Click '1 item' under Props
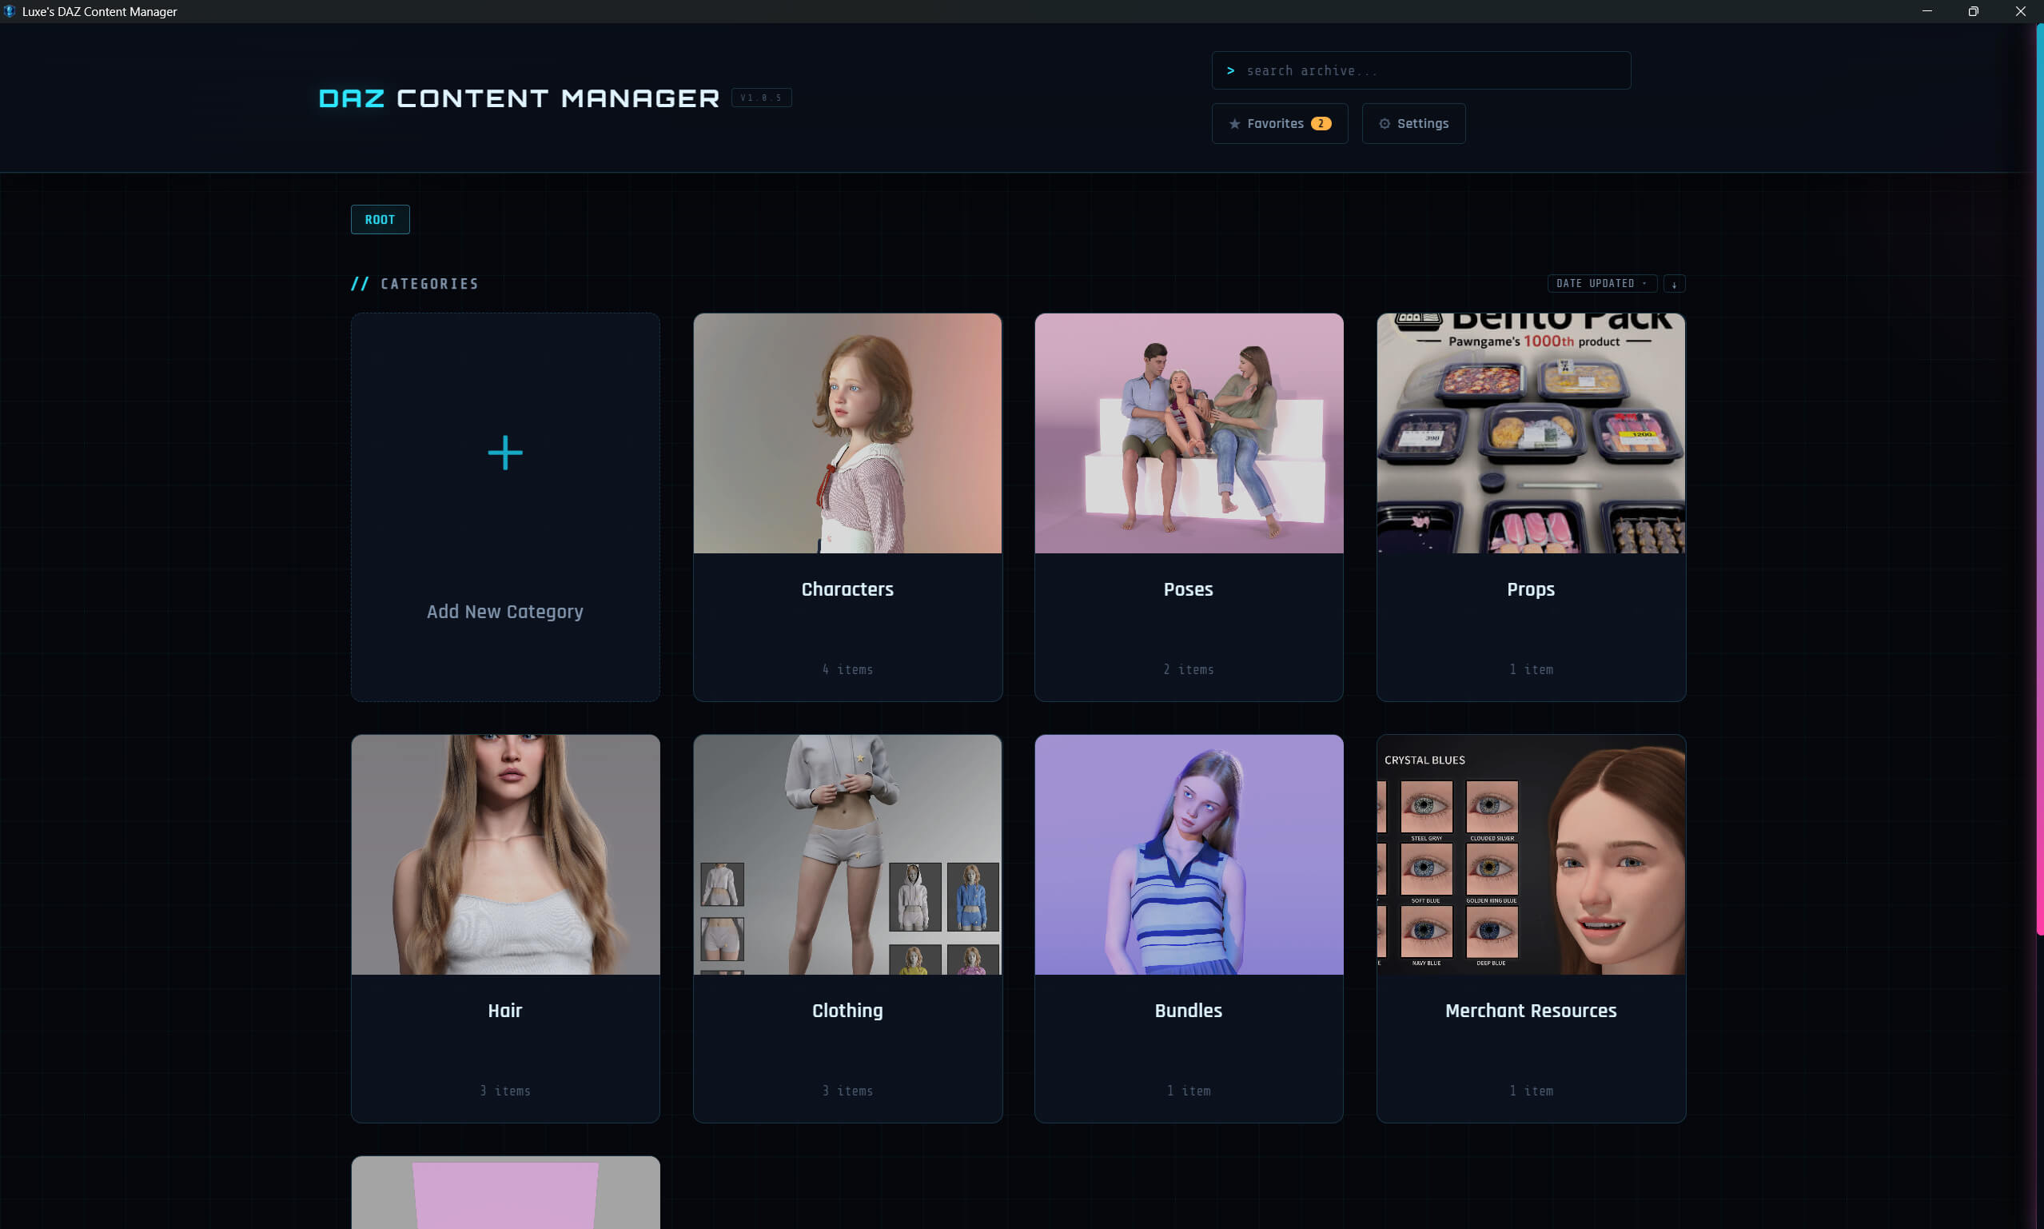This screenshot has height=1229, width=2044. point(1531,669)
